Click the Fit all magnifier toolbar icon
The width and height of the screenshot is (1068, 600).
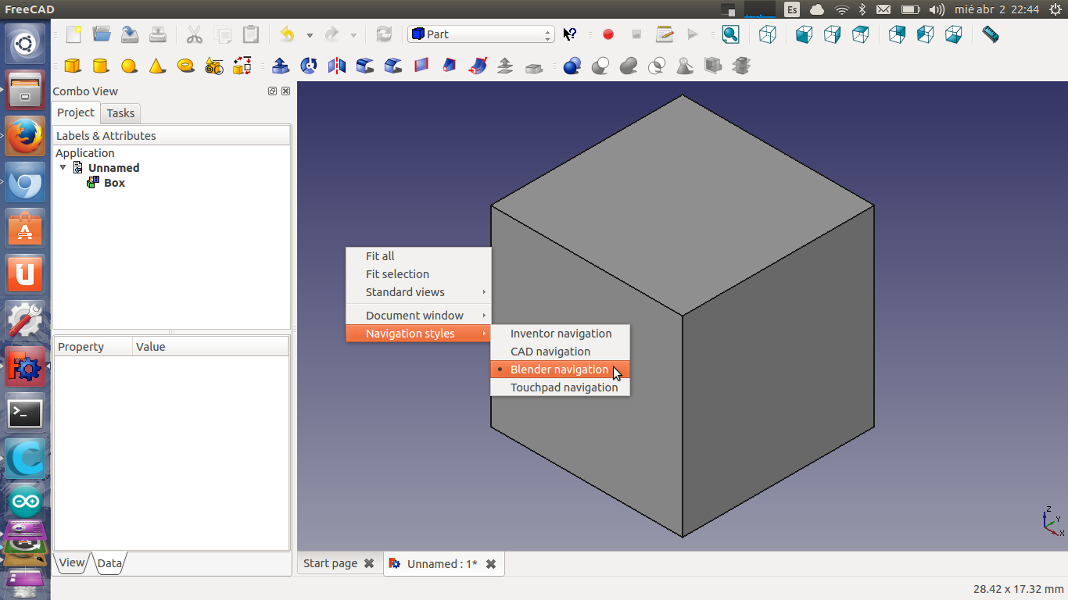pos(730,34)
